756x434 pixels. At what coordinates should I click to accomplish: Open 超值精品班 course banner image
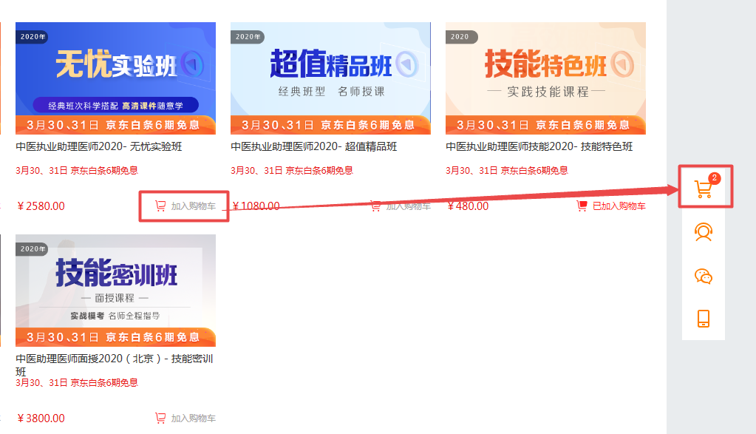tap(330, 78)
